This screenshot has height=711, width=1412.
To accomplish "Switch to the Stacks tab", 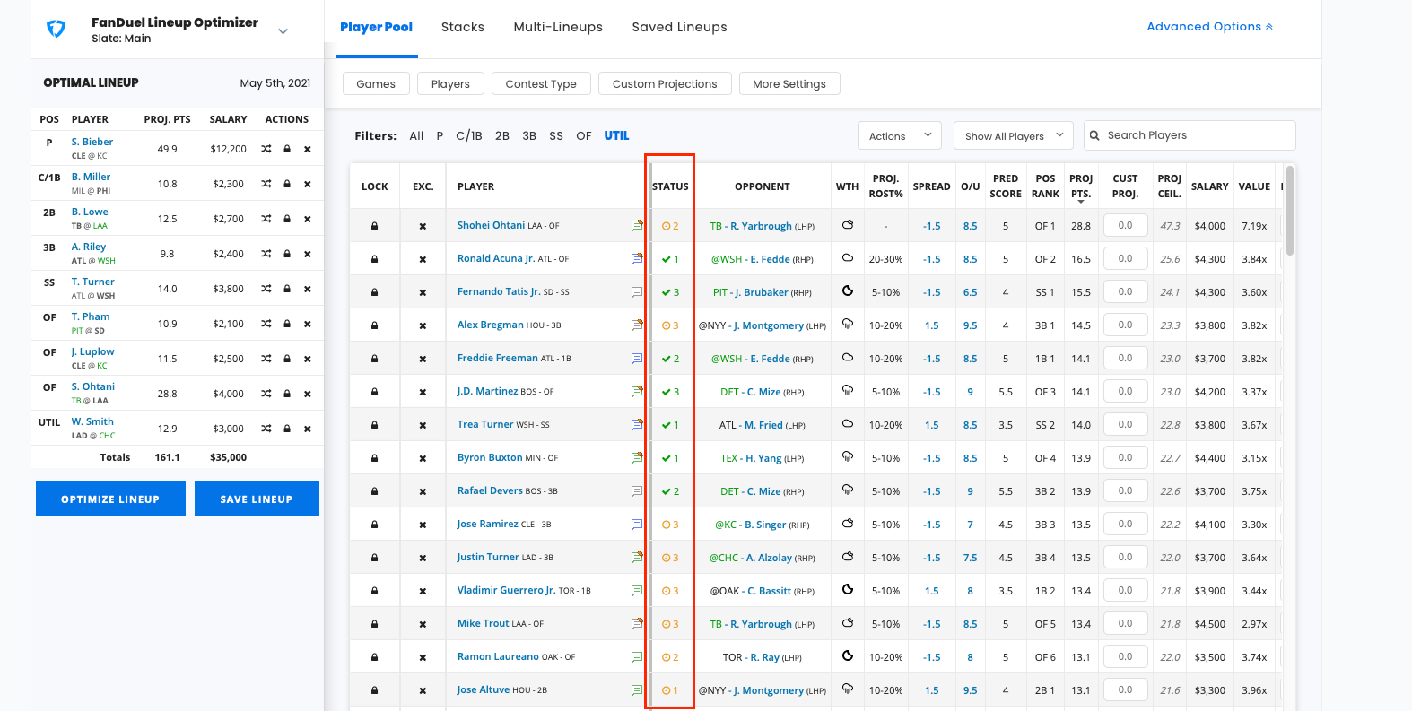I will [x=463, y=27].
